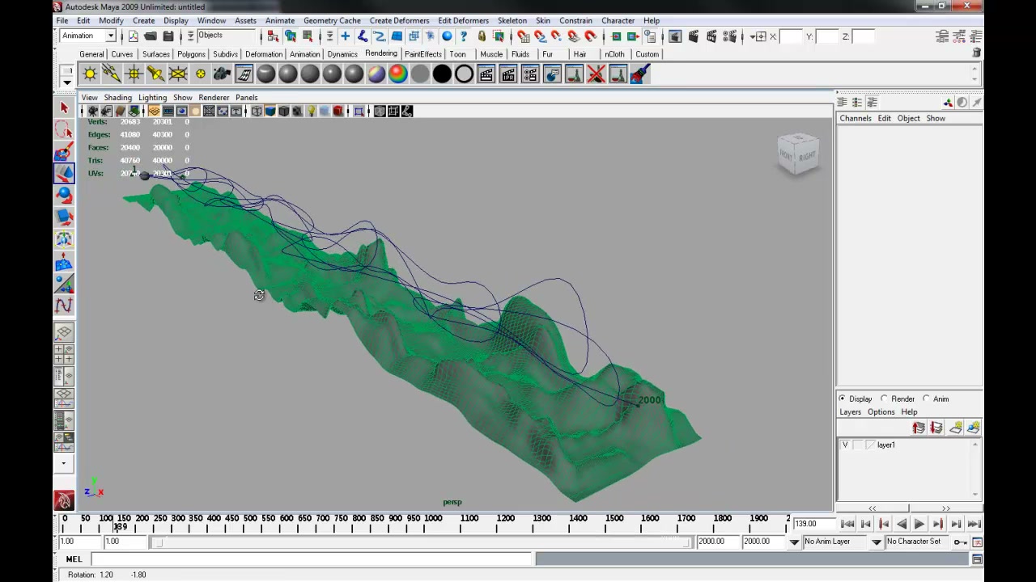Screen dimensions: 1036x582
Task: Create a point light from the shelf
Action: point(134,74)
